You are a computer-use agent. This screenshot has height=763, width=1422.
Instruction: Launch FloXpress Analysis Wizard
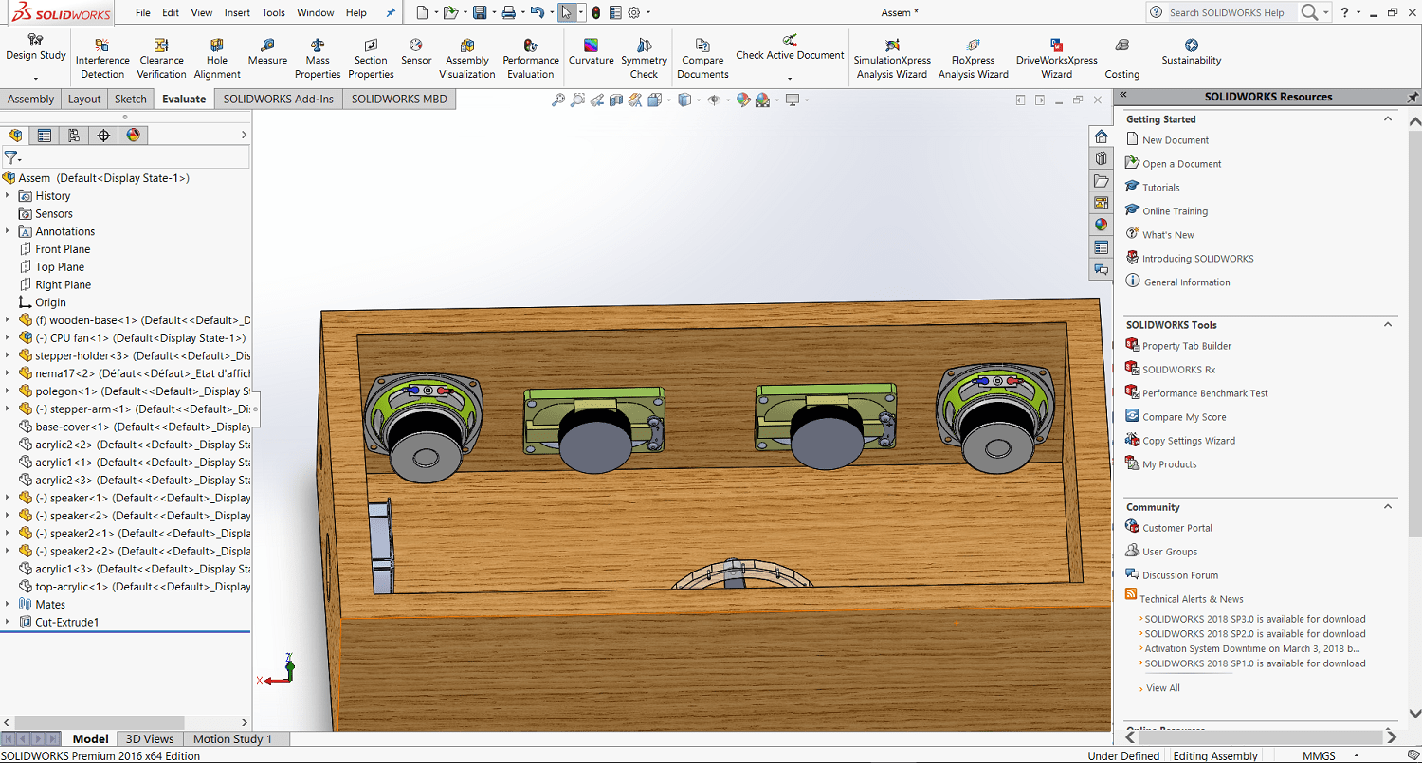[x=974, y=59]
